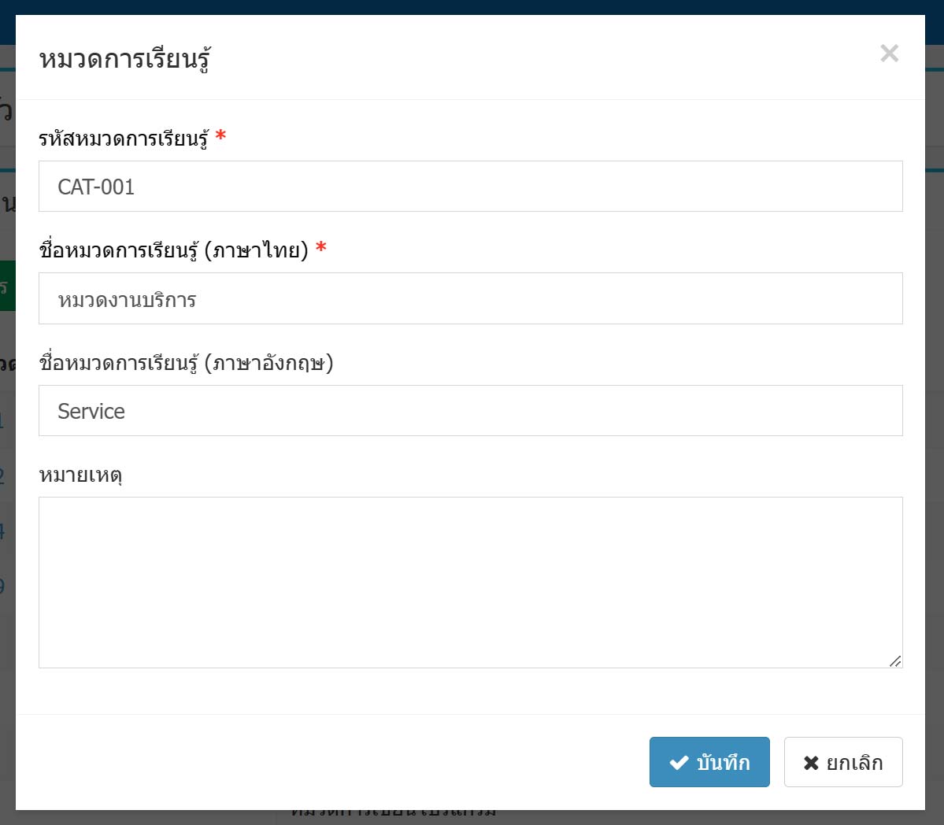944x825 pixels.
Task: Click the ชื่อหมวดการเรียนรู้ (ภาษาอังกฤษ) label
Action: pos(186,363)
